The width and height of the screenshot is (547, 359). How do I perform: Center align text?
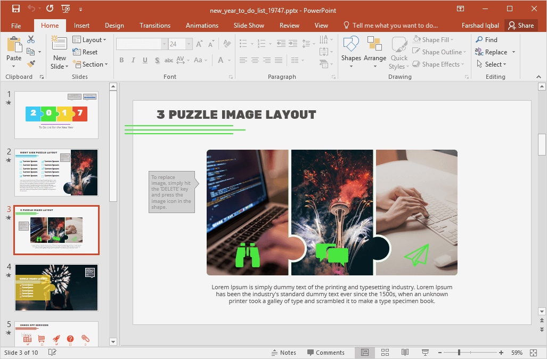(255, 60)
